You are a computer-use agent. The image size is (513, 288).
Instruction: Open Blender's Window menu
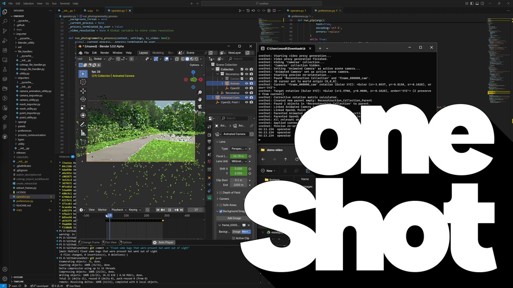pyautogui.click(x=117, y=53)
